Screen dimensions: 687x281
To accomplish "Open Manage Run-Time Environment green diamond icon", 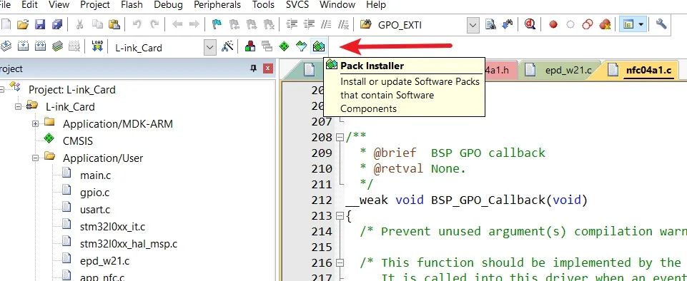I will coord(284,46).
